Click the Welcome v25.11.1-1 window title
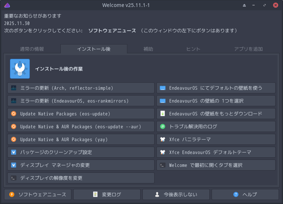 (x=126, y=5)
